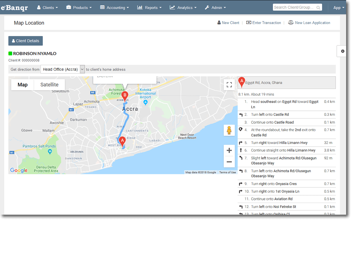Image resolution: width=352 pixels, height=261 pixels.
Task: Select step 5 Turn right toward Hilla Limann Hwy
Action: (287, 143)
